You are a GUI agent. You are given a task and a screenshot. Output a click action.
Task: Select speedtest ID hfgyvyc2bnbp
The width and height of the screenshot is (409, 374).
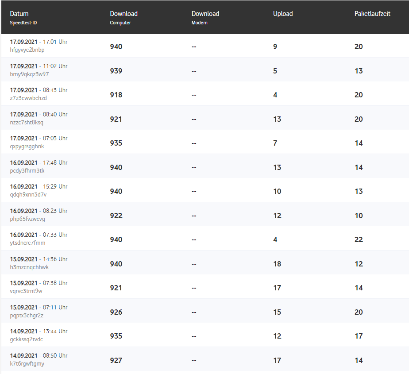27,50
